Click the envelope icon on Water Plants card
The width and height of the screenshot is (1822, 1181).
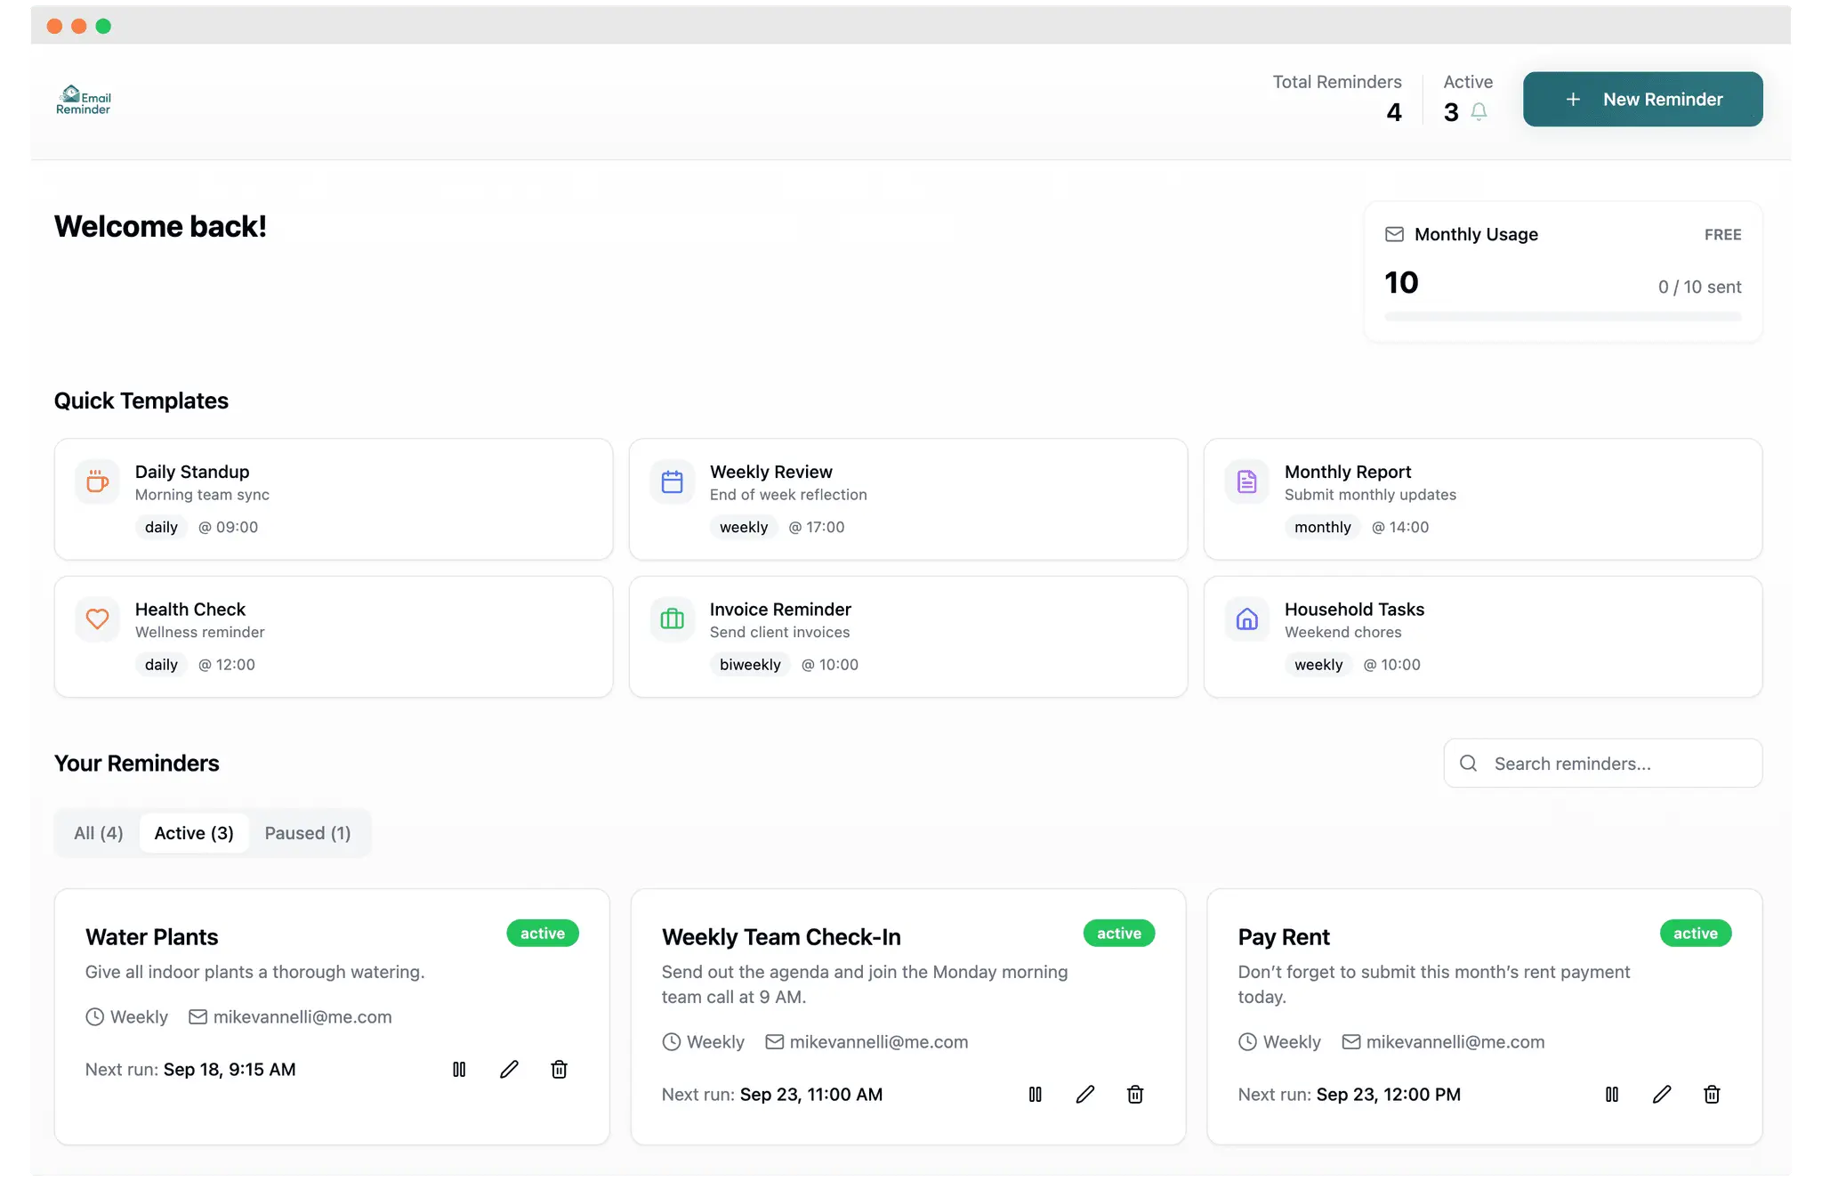[198, 1016]
